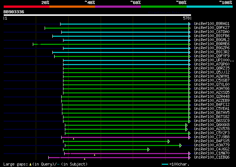Image resolution: width=236 pixels, height=167 pixels.
Task: Select the UniRef100_A2WYH1 label
Action: 212,77
